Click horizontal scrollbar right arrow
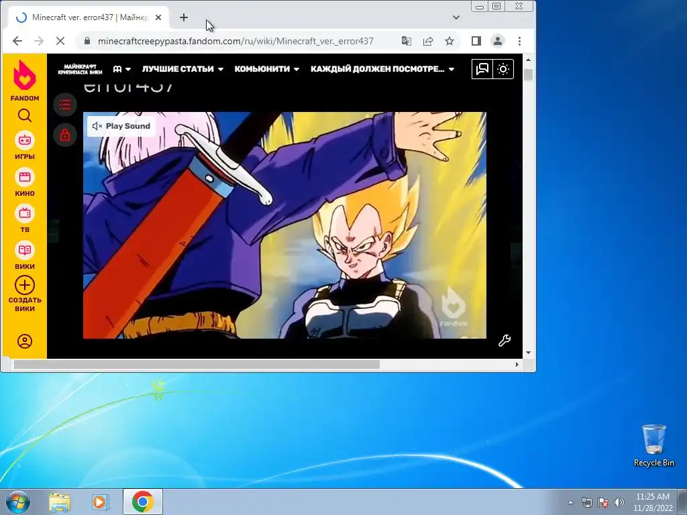This screenshot has width=687, height=515. (x=517, y=364)
